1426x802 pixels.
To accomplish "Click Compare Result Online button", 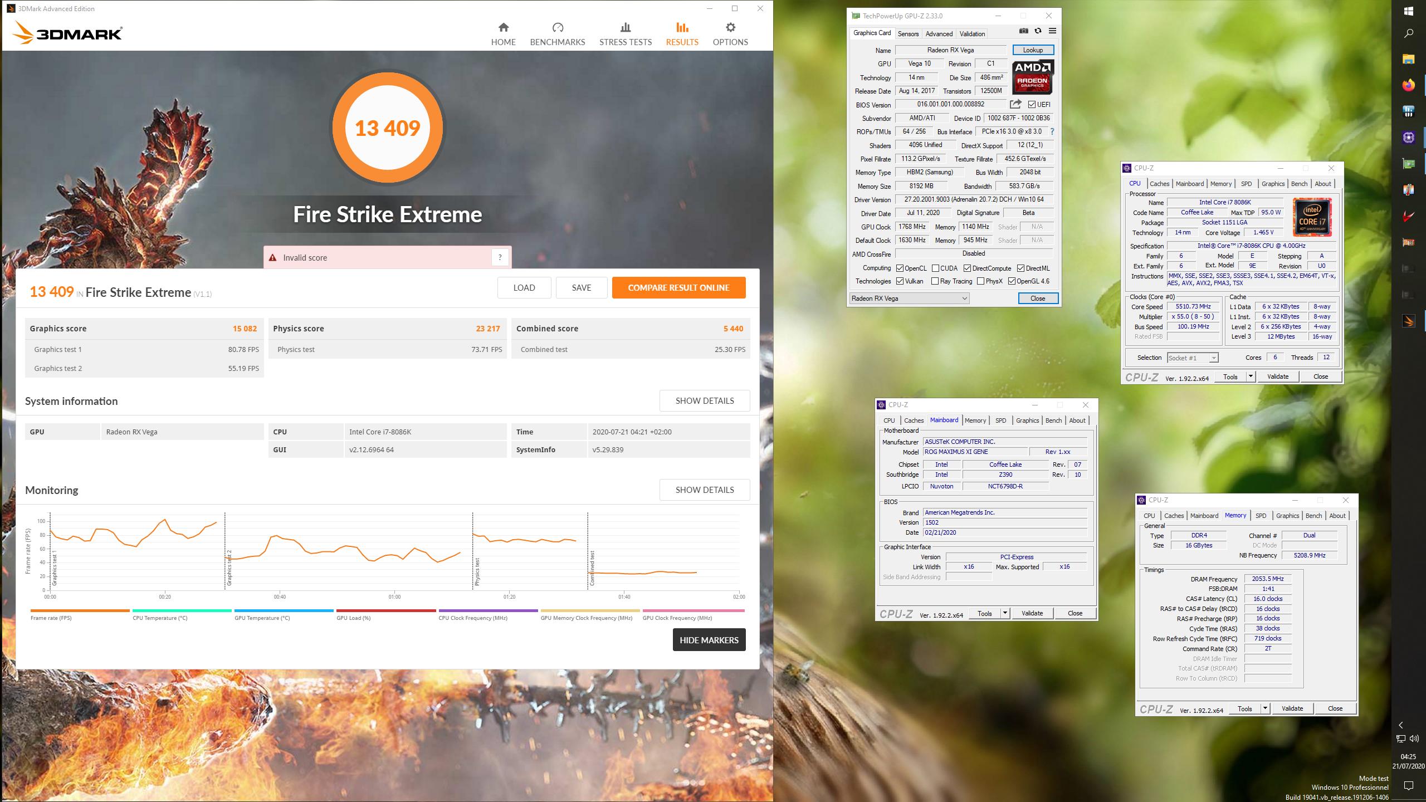I will coord(678,288).
